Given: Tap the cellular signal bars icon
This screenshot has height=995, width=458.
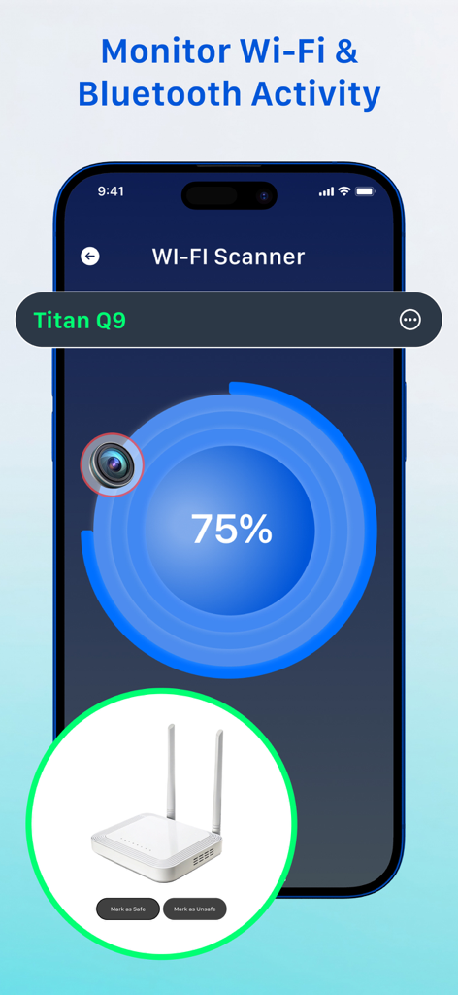Looking at the screenshot, I should click(x=326, y=191).
